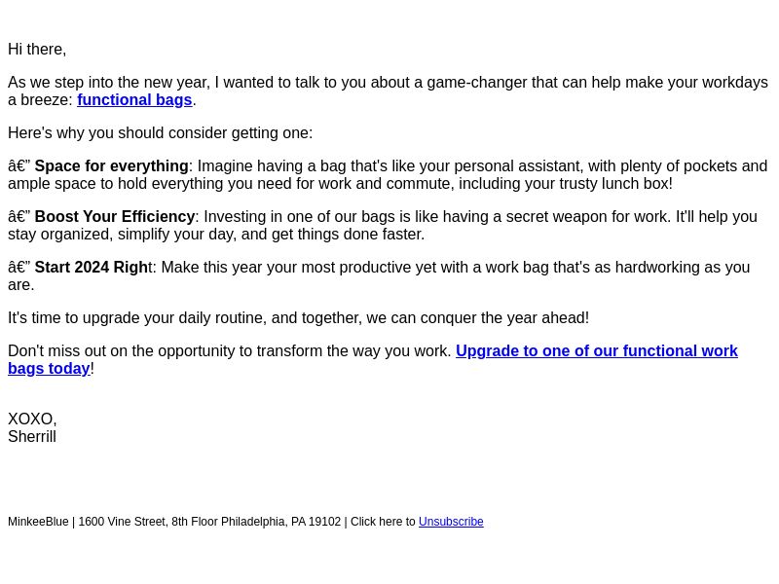Open the "functional bags" hyperlink
Image resolution: width=779 pixels, height=584 pixels.
(134, 100)
